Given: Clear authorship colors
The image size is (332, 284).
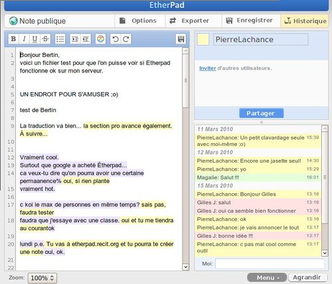Looking at the screenshot, I should pos(101,39).
